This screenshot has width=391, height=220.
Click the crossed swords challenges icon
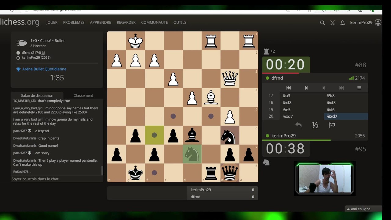click(x=332, y=23)
